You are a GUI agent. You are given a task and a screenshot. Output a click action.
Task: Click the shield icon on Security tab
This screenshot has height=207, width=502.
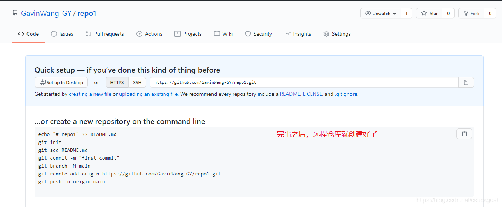click(x=248, y=34)
